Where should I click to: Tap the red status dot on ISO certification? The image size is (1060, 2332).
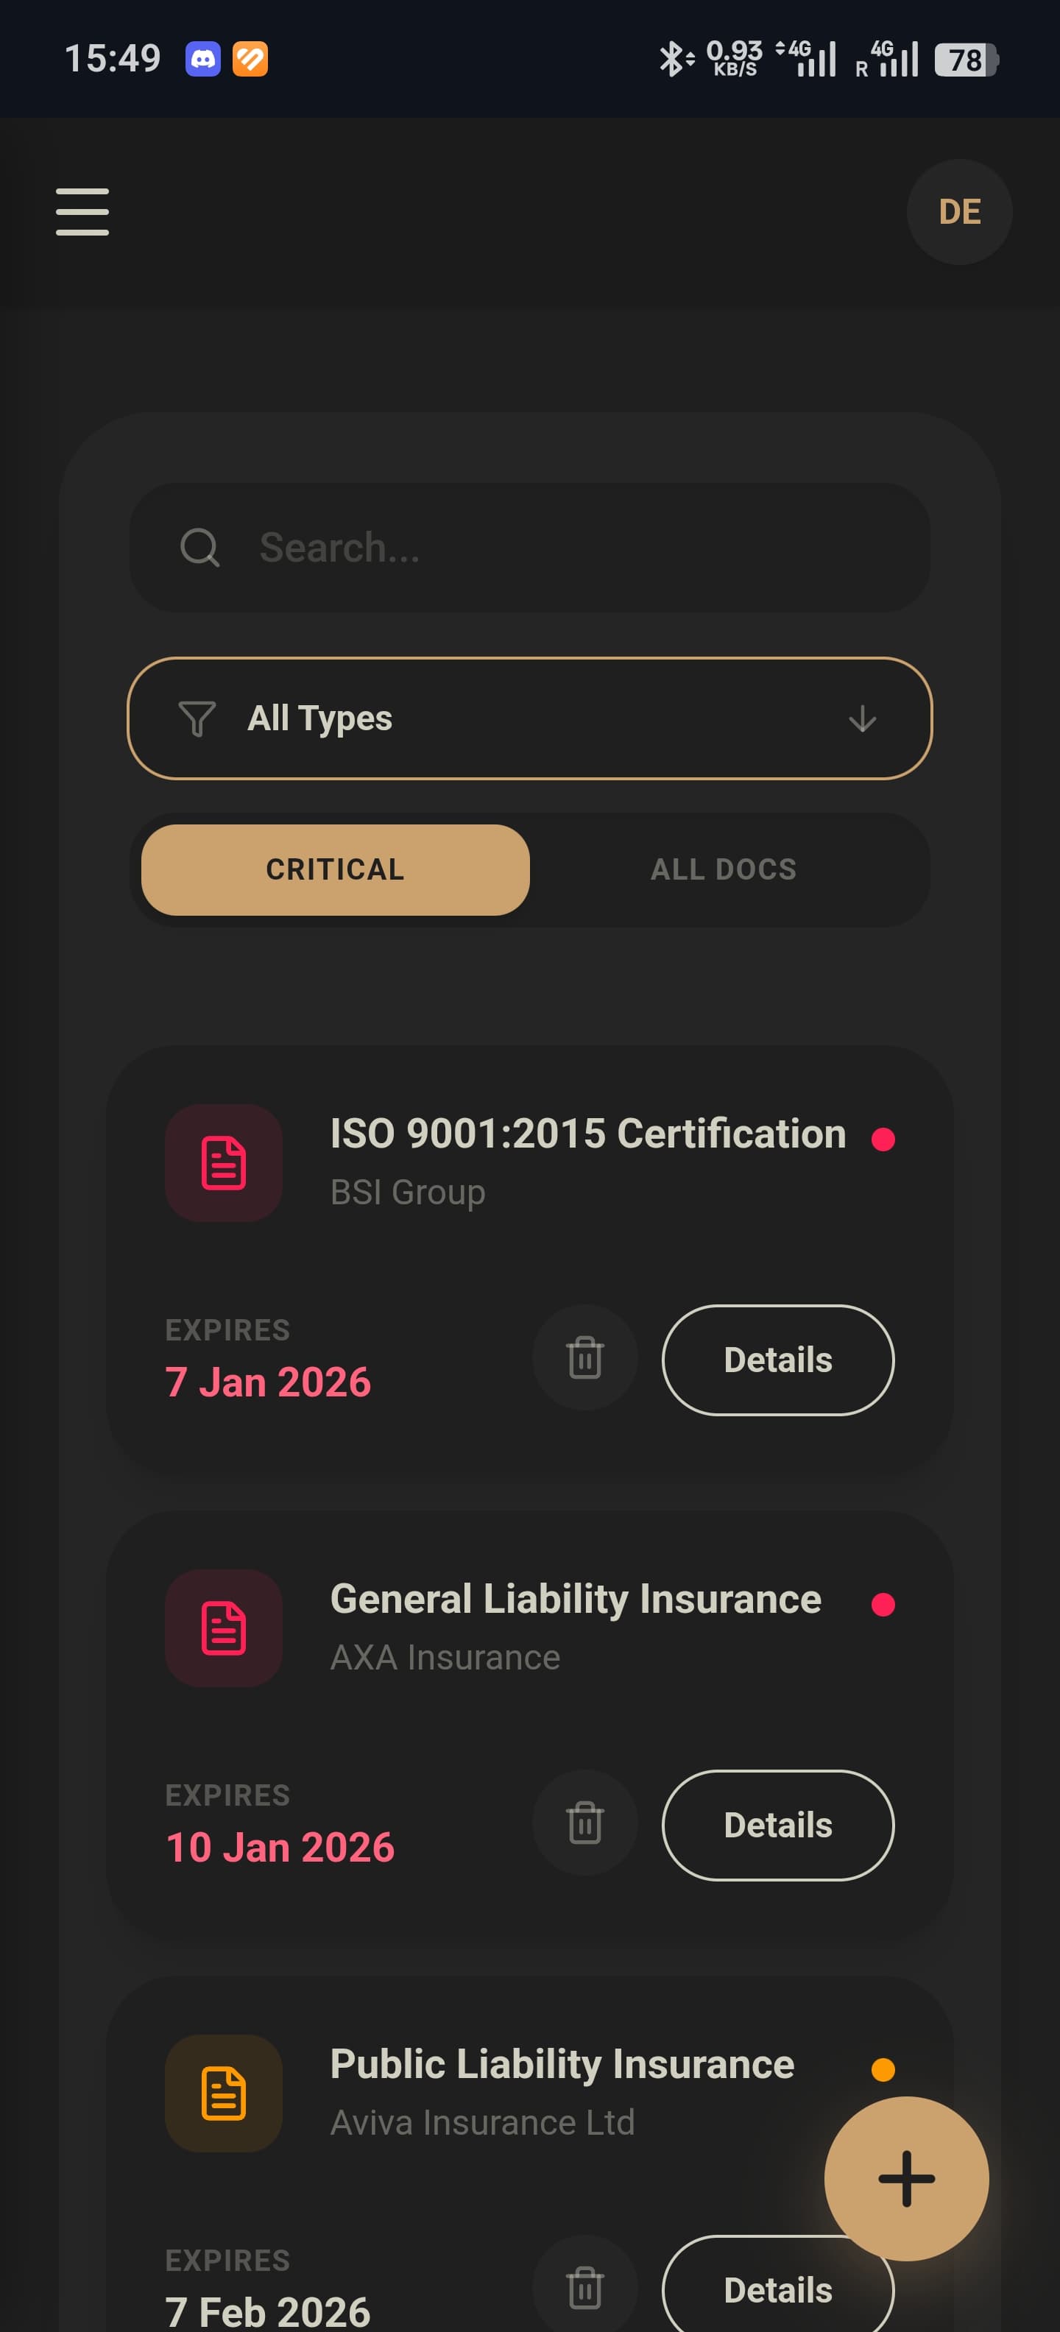coord(883,1139)
